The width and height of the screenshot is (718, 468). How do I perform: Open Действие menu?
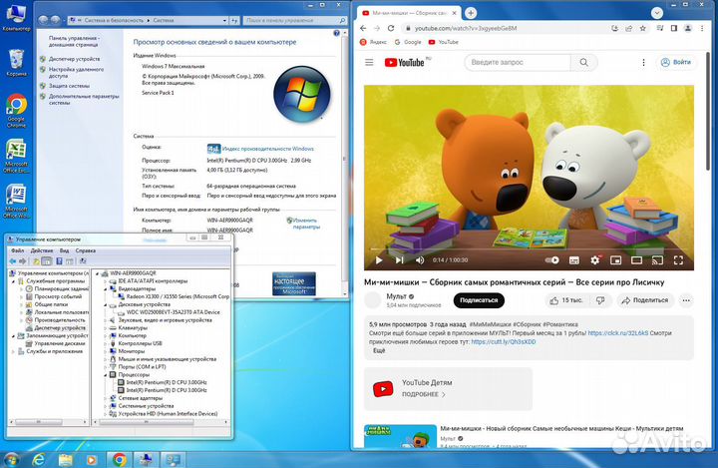click(42, 250)
